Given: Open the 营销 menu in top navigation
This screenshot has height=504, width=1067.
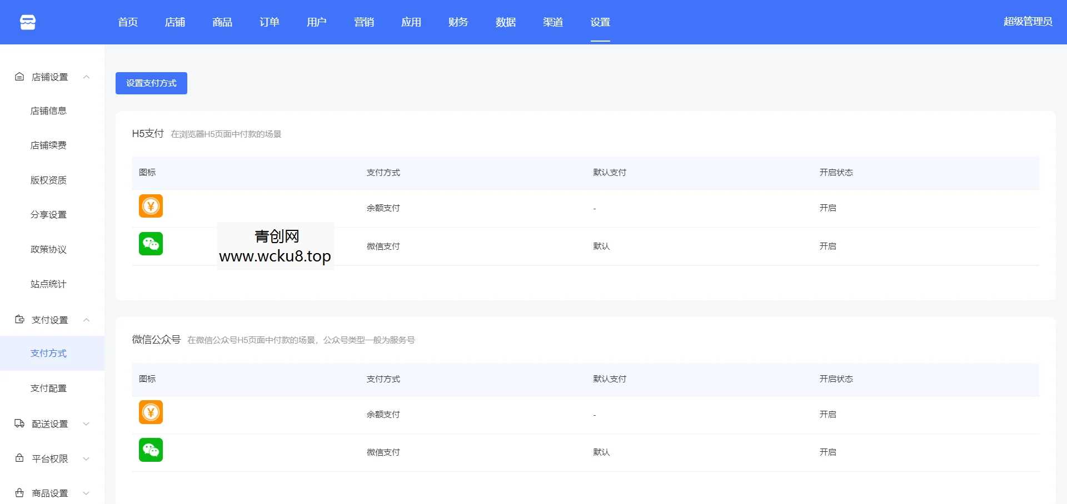Looking at the screenshot, I should coord(364,22).
